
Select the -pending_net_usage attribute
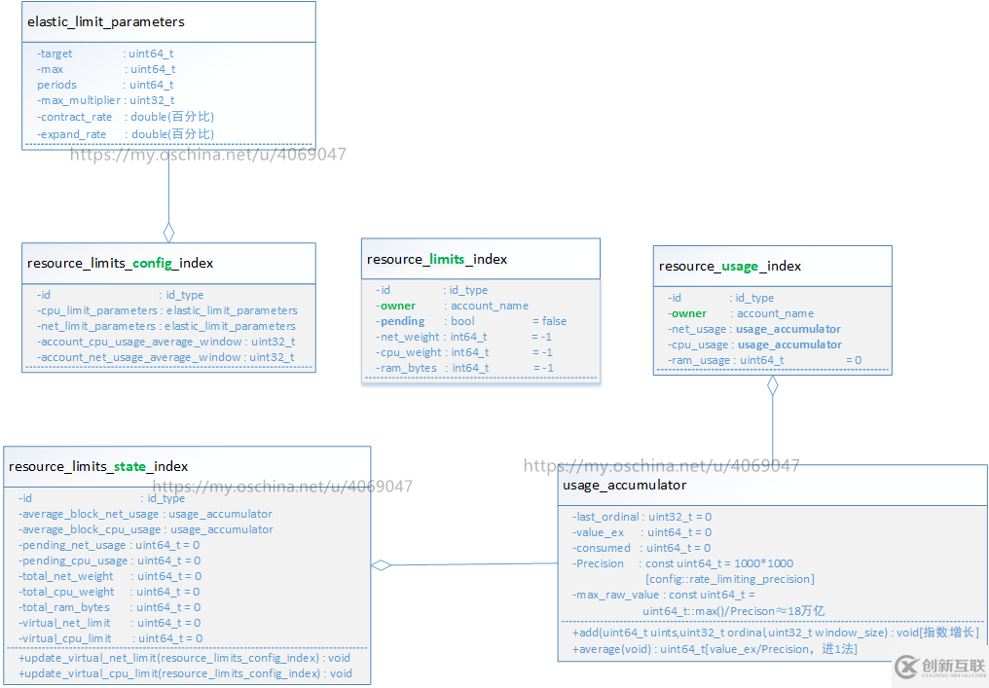click(x=109, y=545)
